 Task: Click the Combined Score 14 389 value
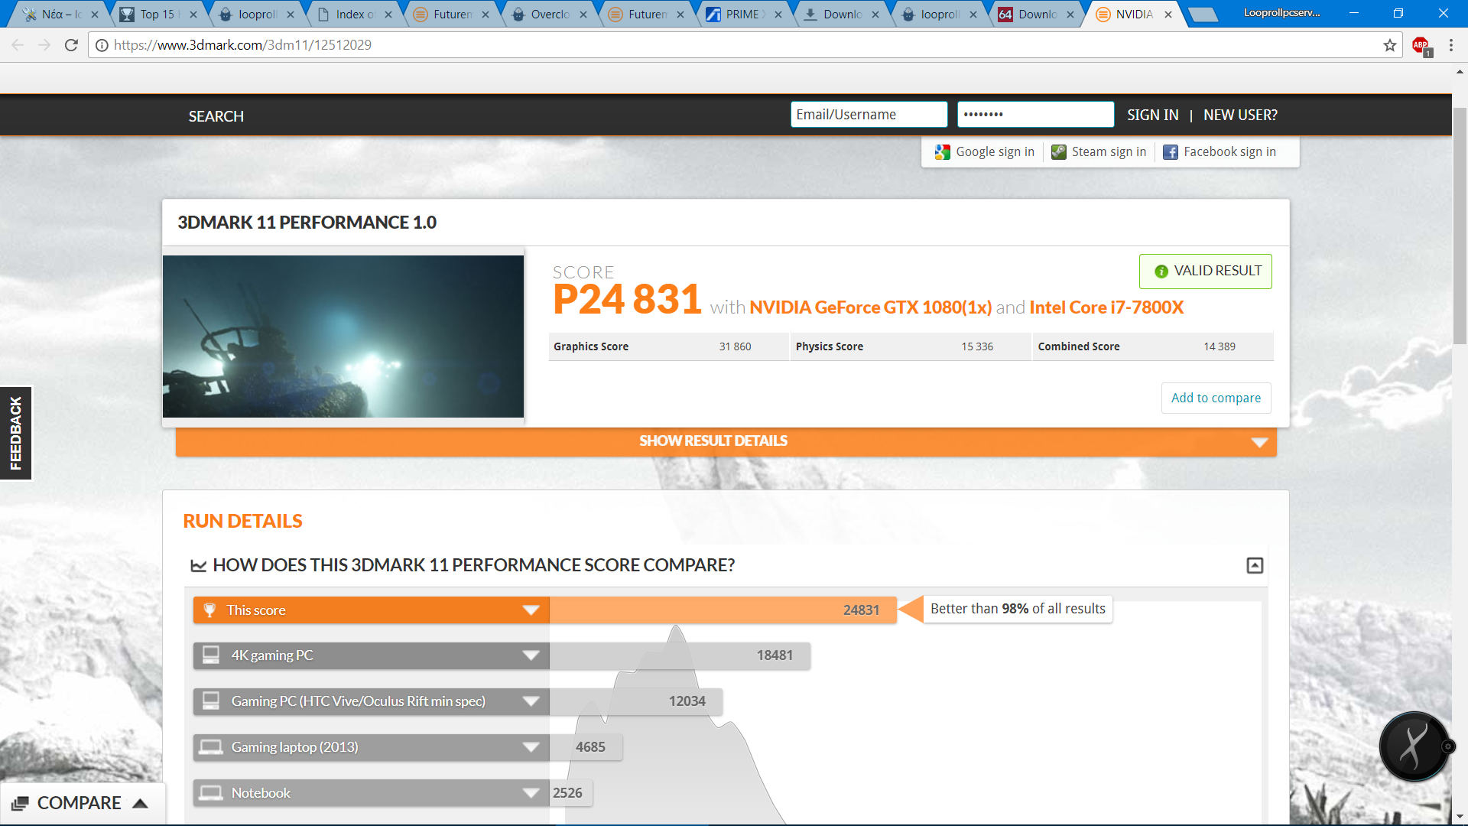click(1220, 346)
